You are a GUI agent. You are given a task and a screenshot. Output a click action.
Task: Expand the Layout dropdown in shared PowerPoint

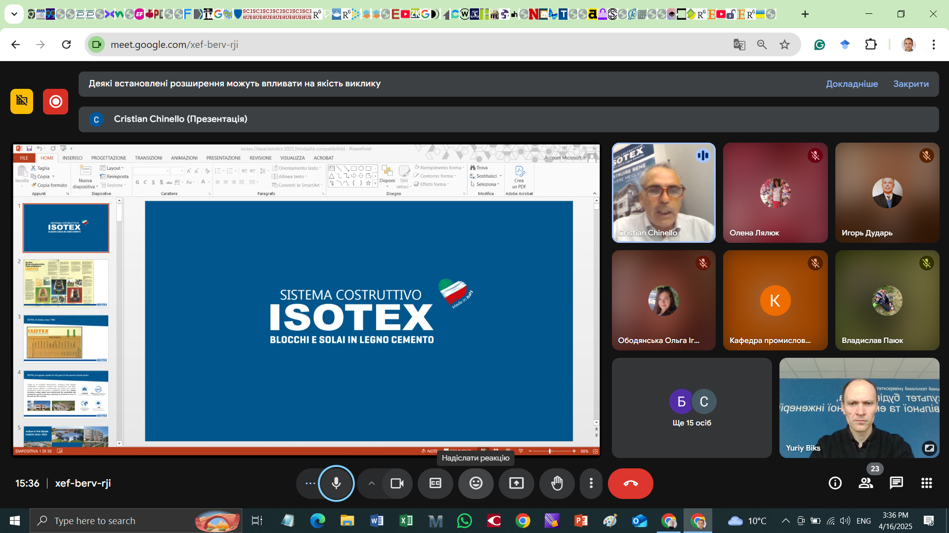[x=112, y=168]
